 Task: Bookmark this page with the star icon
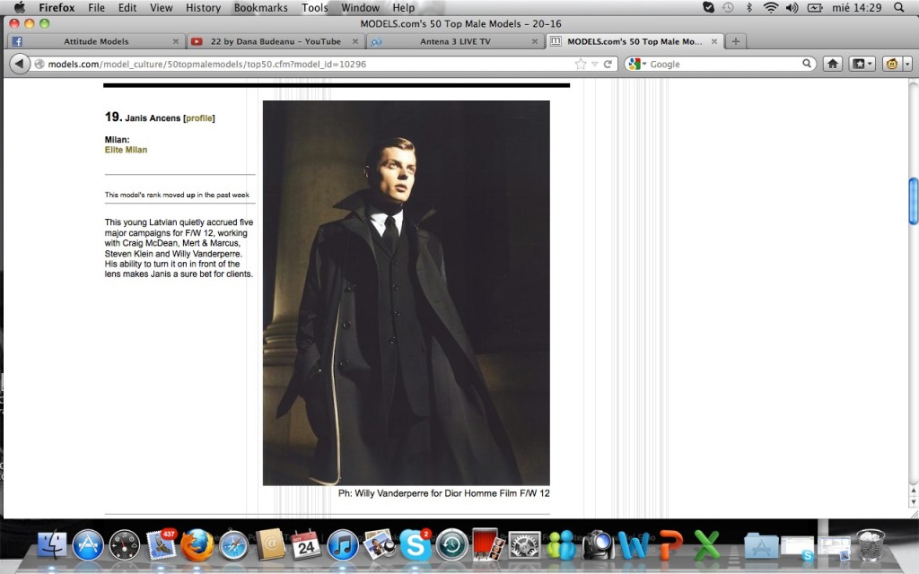(581, 64)
